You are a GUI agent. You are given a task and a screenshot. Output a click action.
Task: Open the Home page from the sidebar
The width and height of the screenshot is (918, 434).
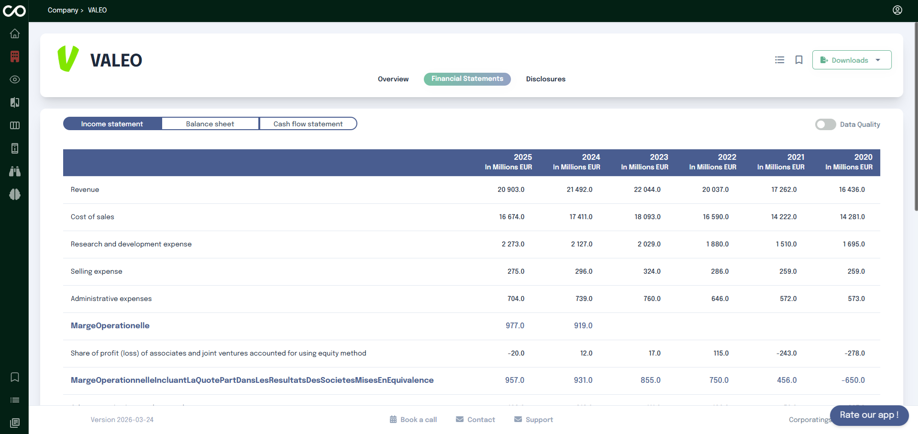15,33
